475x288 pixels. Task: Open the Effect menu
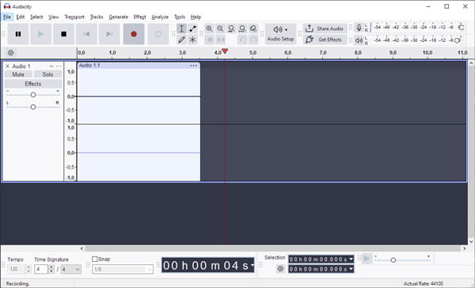pyautogui.click(x=139, y=17)
